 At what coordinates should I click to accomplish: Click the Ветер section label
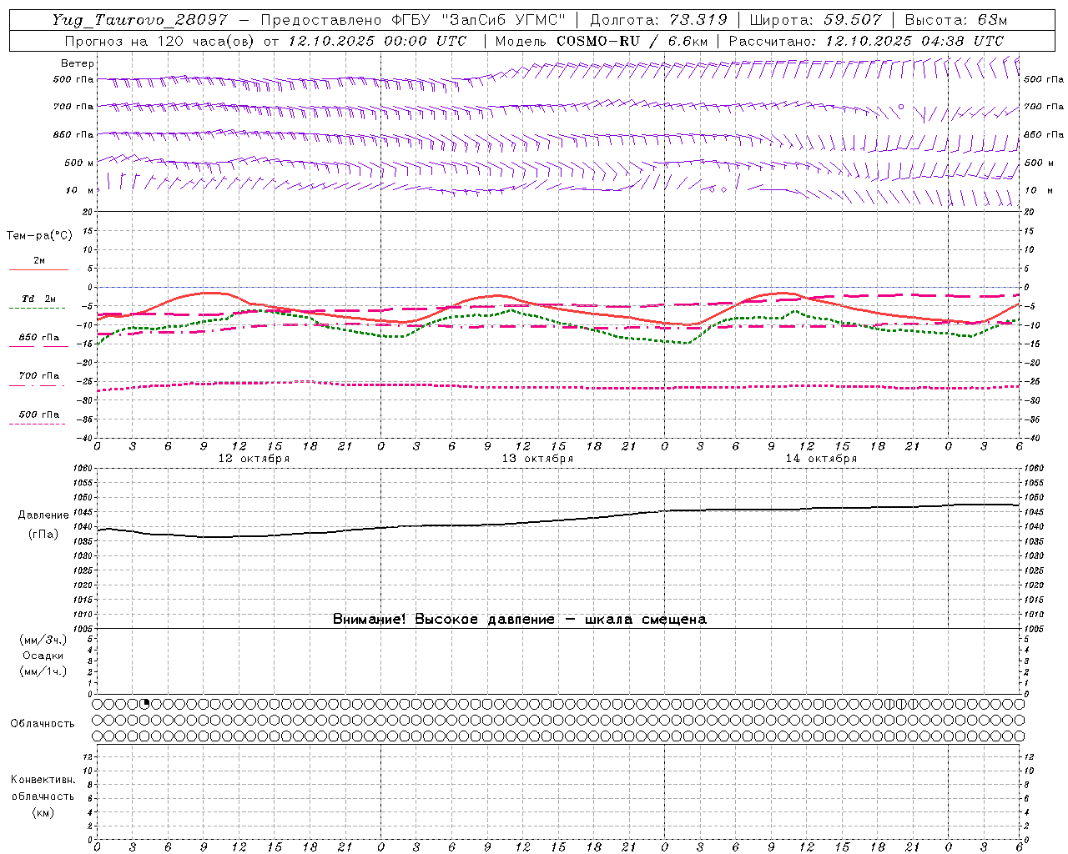[78, 63]
